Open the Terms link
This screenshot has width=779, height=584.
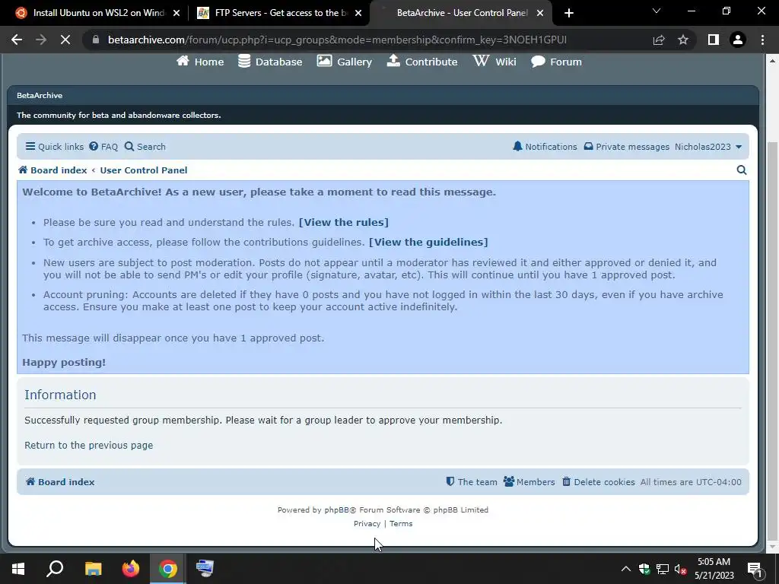pos(401,523)
